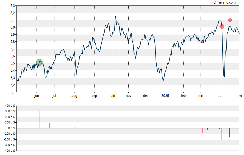Click the '6,3' price axis label

13,6
